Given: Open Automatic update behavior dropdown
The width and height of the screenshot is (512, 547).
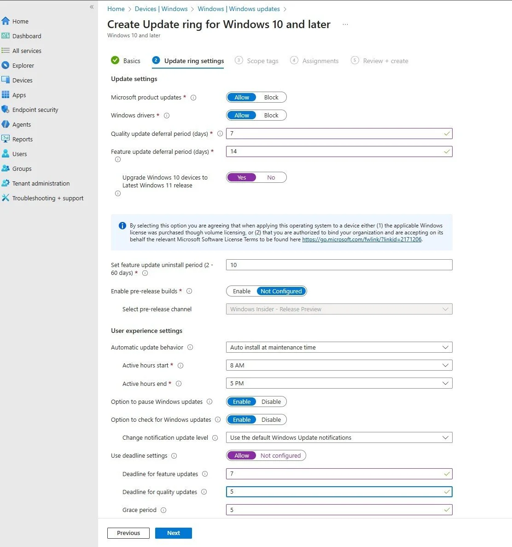Looking at the screenshot, I should tap(339, 347).
